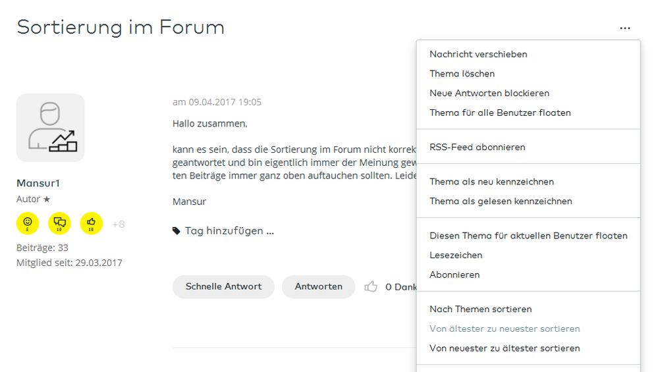
Task: Click the Antworten button
Action: [319, 287]
